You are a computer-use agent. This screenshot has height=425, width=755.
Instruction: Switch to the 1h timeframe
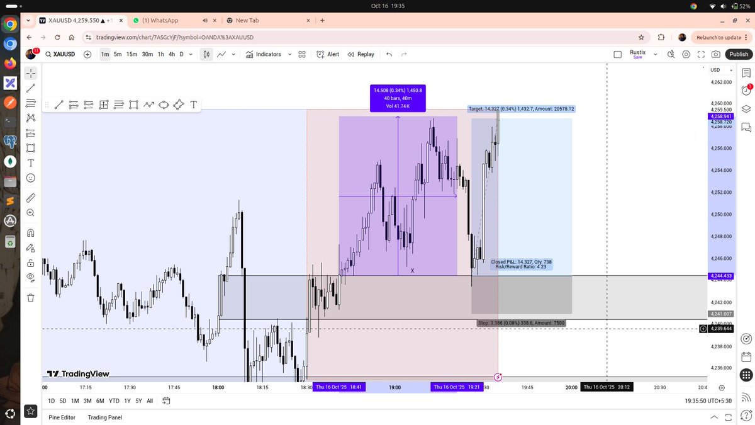(x=161, y=54)
